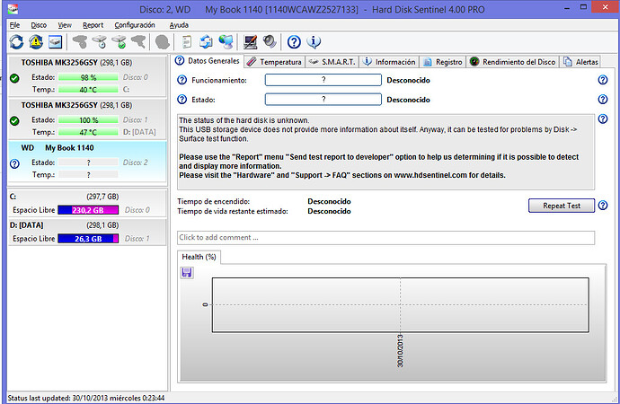Viewport: 620px width, 404px height.
Task: Open the View menu
Action: click(x=65, y=25)
